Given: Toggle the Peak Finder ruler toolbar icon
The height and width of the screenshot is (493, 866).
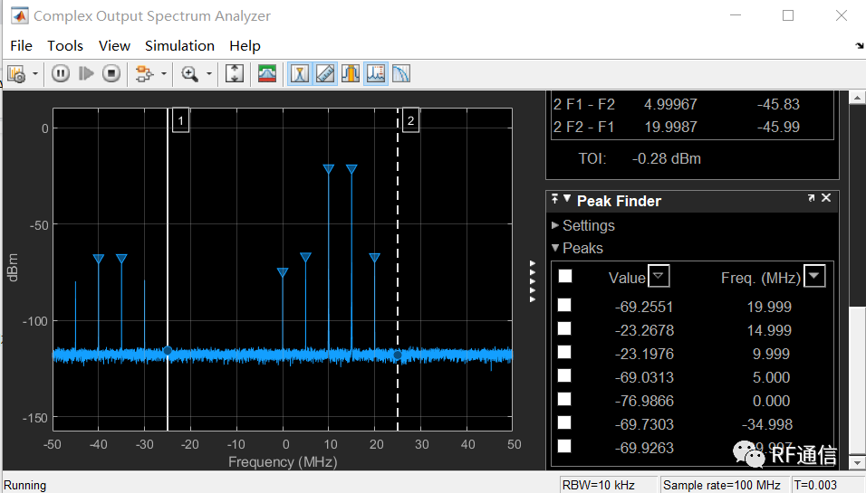Looking at the screenshot, I should [x=325, y=74].
